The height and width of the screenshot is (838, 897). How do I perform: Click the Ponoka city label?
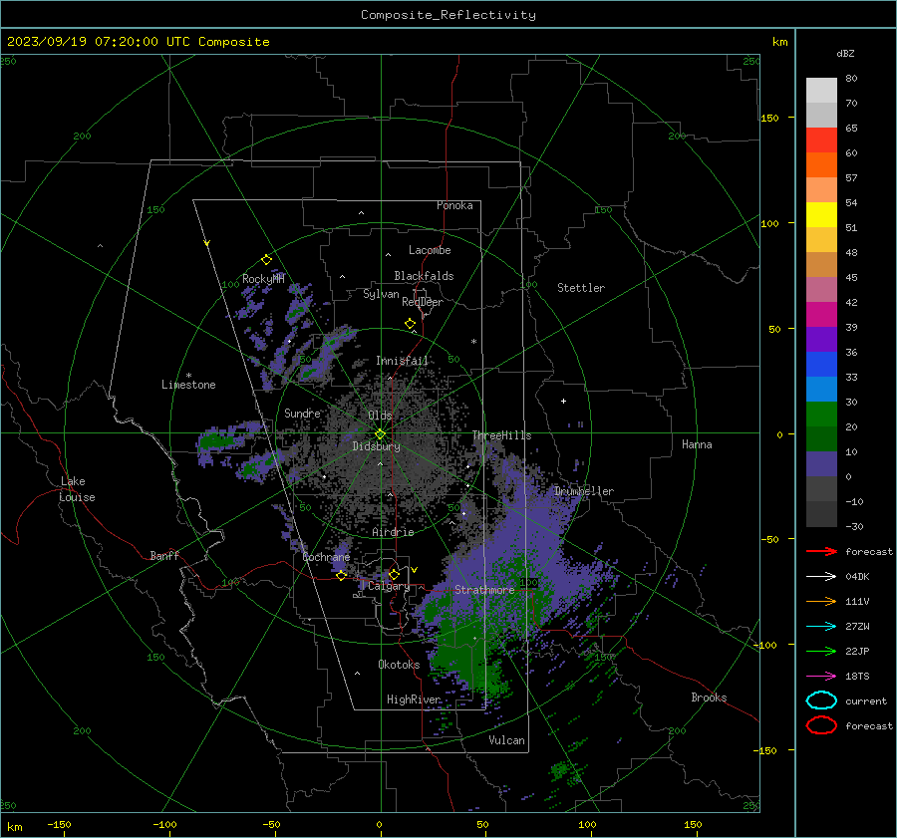coord(454,205)
